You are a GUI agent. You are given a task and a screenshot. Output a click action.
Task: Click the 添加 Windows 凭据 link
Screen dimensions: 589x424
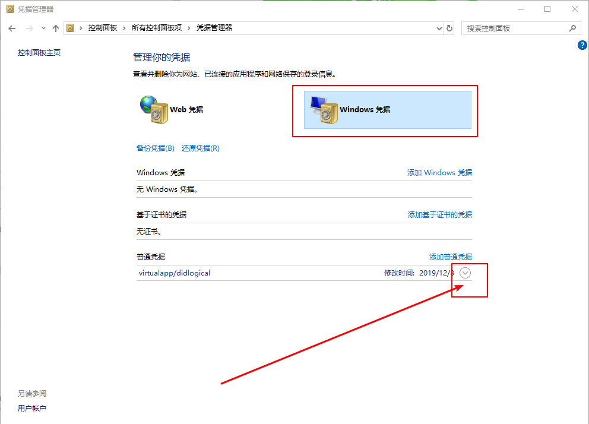coord(439,172)
